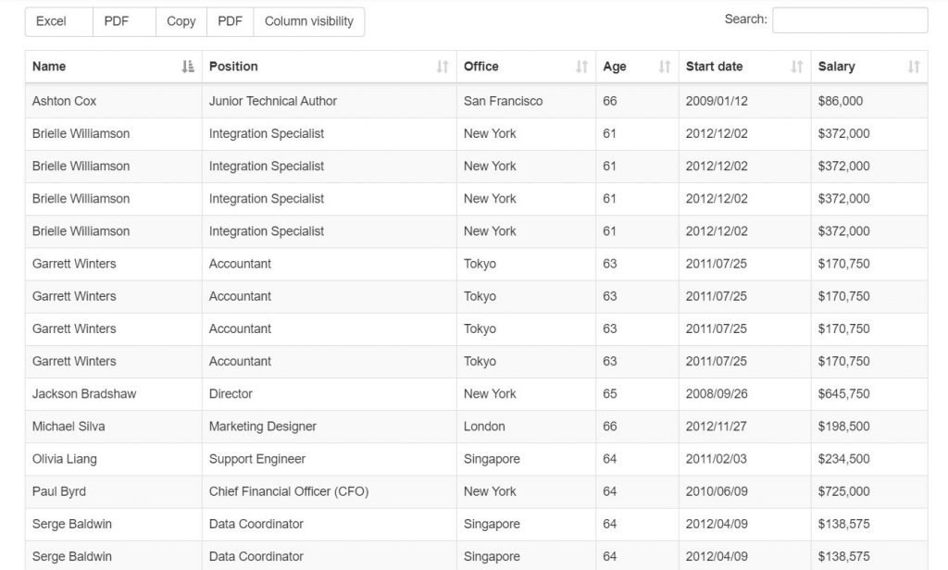Sort the Start date column sort icon
The image size is (948, 570).
point(794,66)
